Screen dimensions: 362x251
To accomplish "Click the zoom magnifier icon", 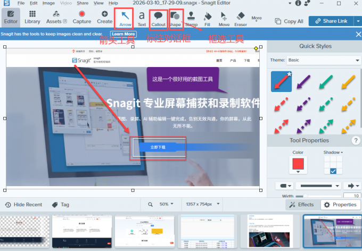I will pos(150,204).
